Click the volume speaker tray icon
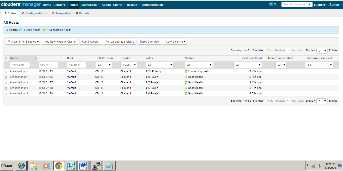Image resolution: width=343 pixels, height=171 pixels. coord(319,166)
